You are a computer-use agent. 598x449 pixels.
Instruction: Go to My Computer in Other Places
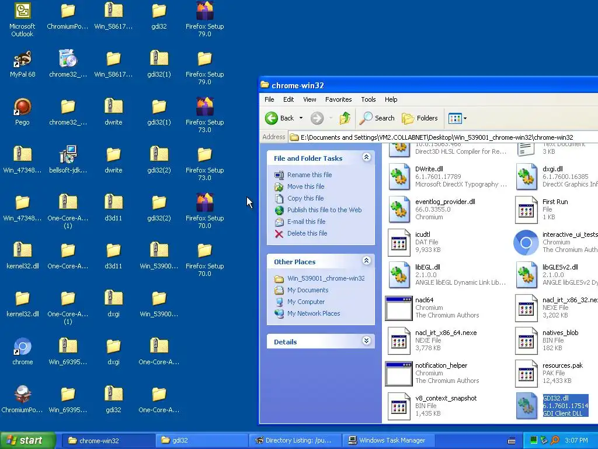tap(306, 302)
